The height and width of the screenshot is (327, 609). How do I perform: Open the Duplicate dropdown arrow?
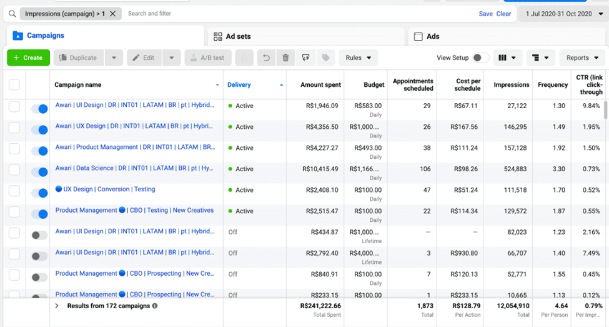114,58
